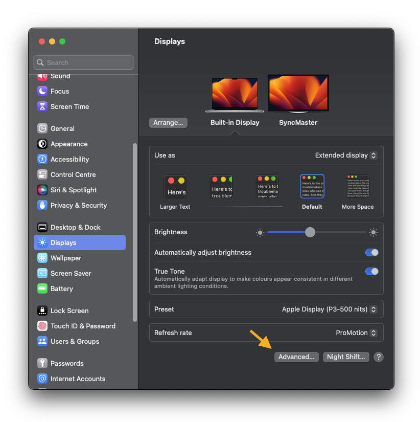Click the green full-screen window button
The height and width of the screenshot is (422, 420).
62,41
